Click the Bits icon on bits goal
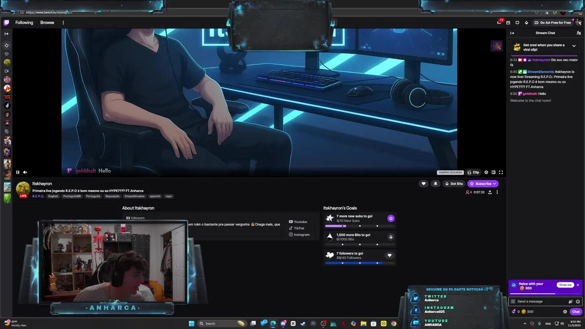The image size is (585, 329). point(391,237)
